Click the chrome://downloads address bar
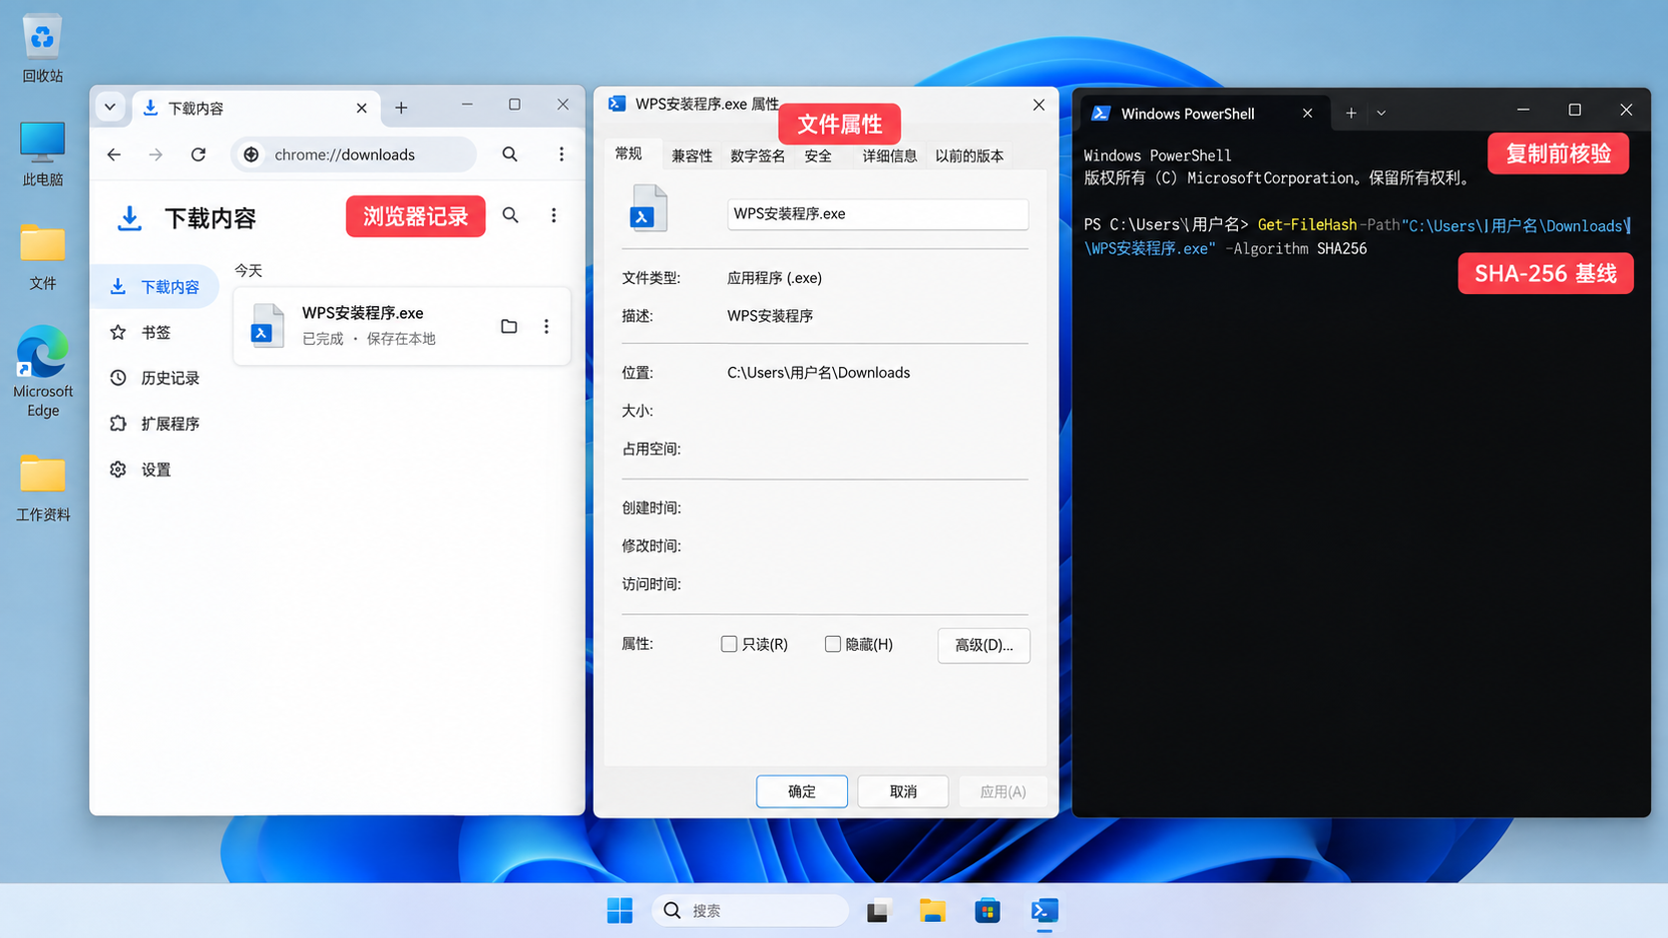Screen dimensions: 1668x938 click(354, 155)
